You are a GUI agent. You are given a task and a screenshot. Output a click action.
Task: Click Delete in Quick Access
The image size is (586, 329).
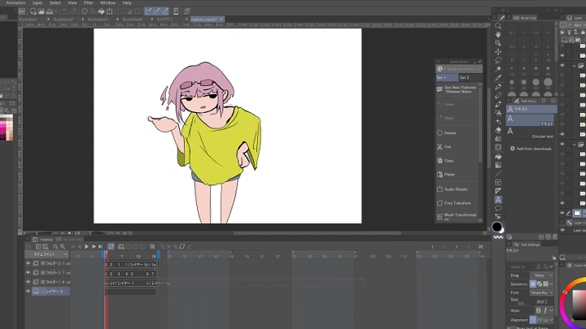[x=457, y=132]
